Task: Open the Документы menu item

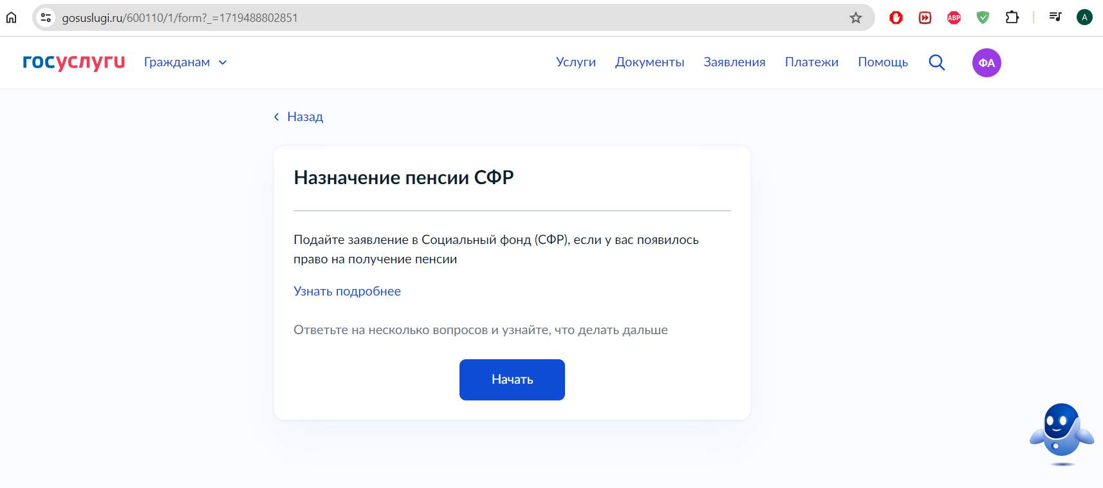Action: pos(649,62)
